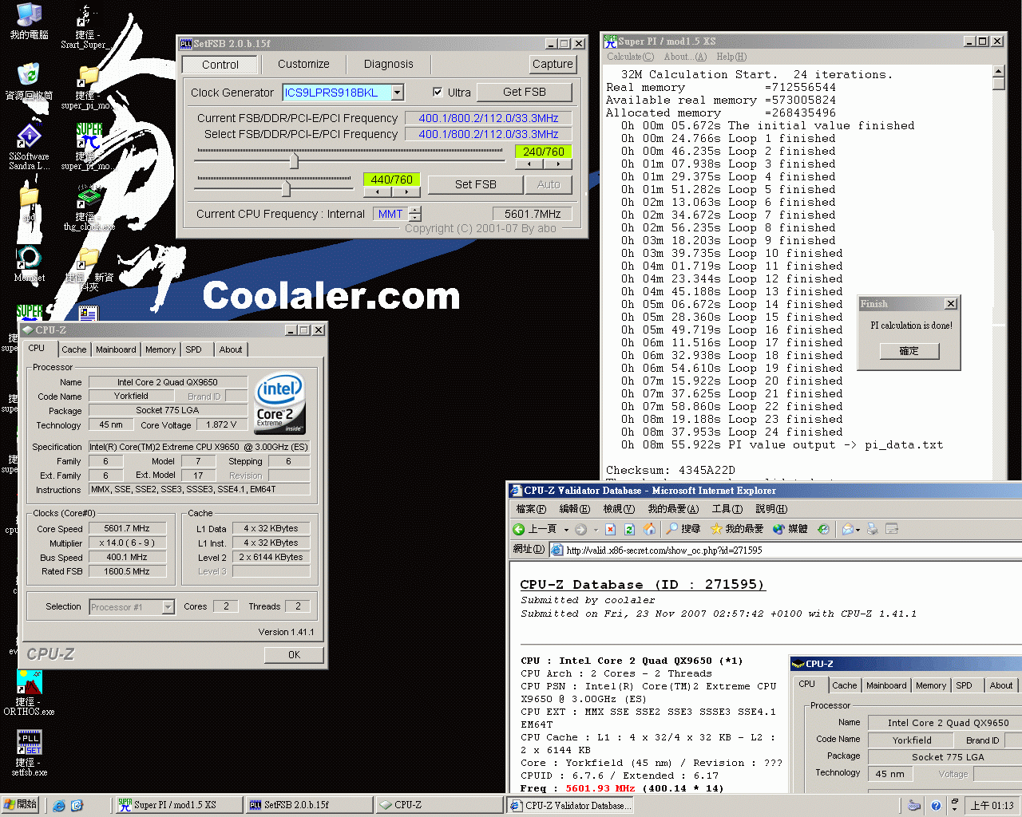Open the 工具 (Tools) menu in IE

pos(727,509)
